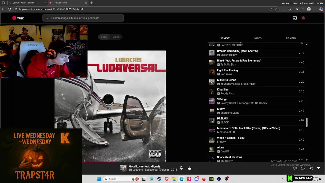This screenshot has width=325, height=183.
Task: Click the YouTube Music logo
Action: pyautogui.click(x=18, y=18)
